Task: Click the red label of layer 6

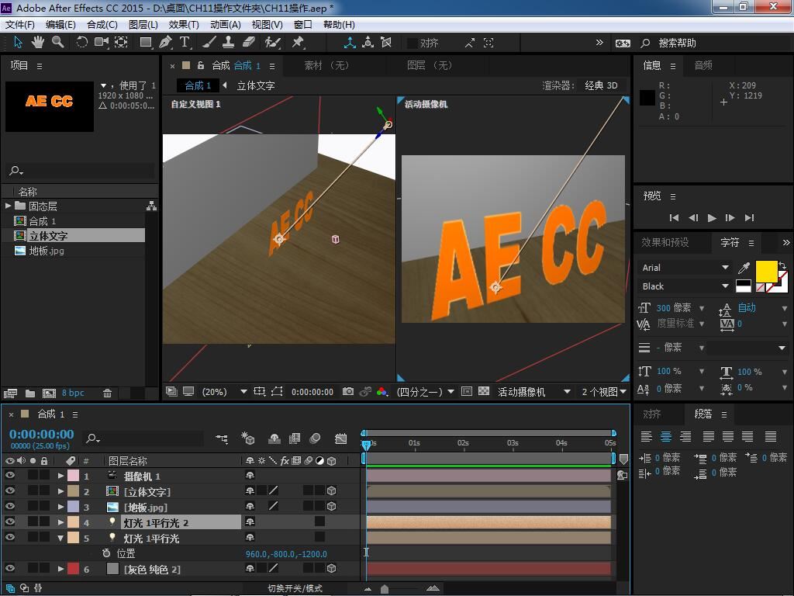Action: click(74, 569)
